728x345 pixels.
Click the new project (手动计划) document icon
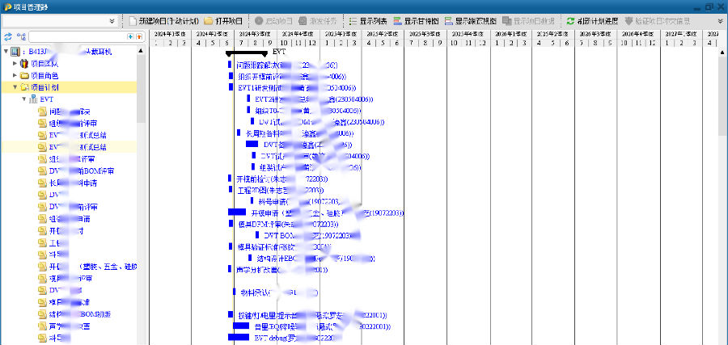tap(133, 21)
